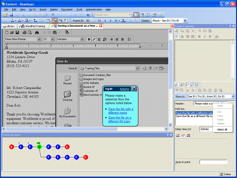
Task: Click the My Documents icon in Save As dialog
Action: [x=67, y=112]
